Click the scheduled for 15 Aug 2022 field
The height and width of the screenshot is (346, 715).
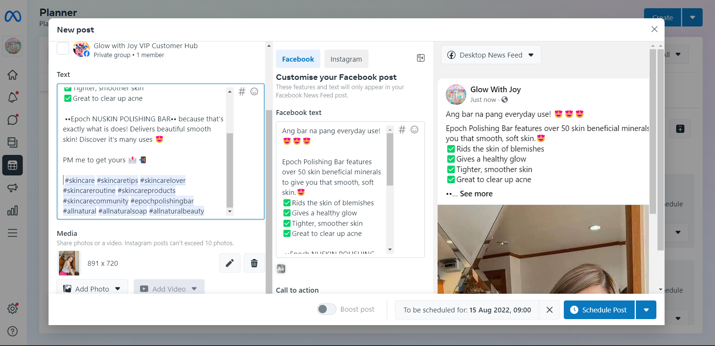[467, 310]
